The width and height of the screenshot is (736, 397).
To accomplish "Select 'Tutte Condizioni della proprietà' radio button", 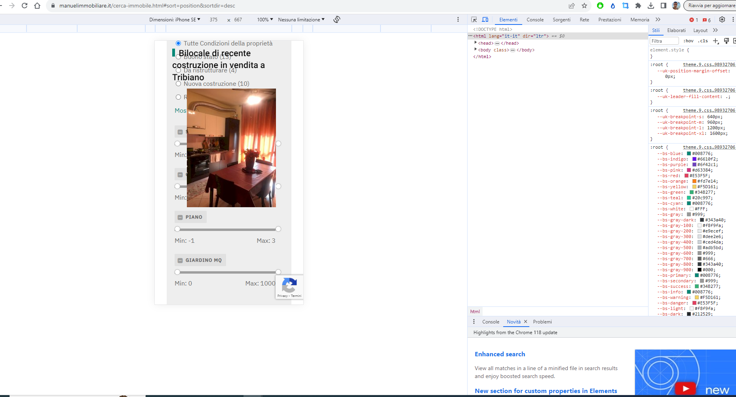I will 179,43.
